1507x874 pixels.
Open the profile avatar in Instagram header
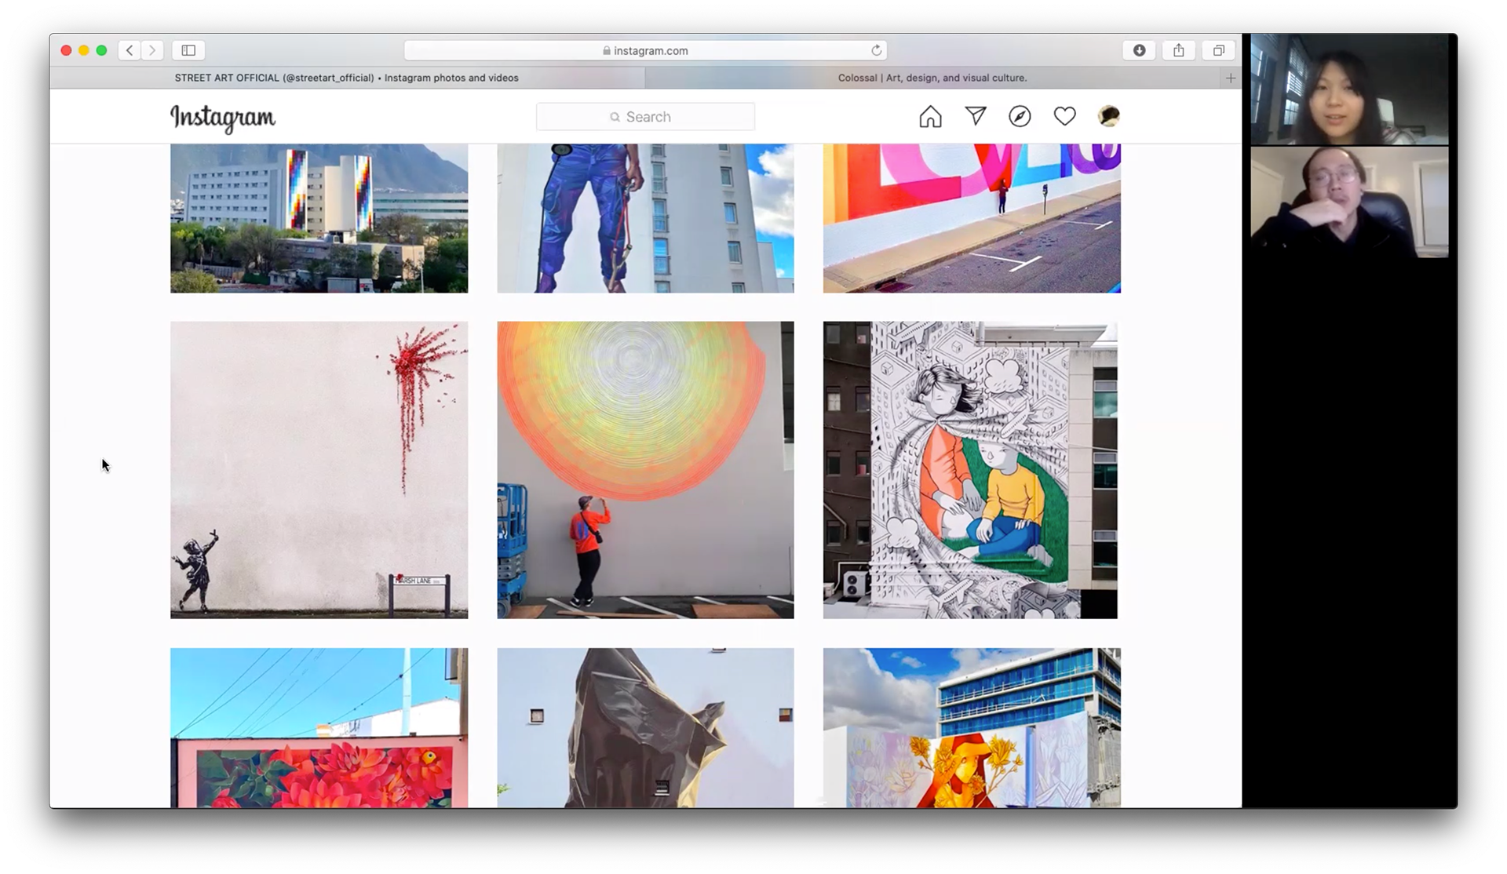[x=1108, y=116]
